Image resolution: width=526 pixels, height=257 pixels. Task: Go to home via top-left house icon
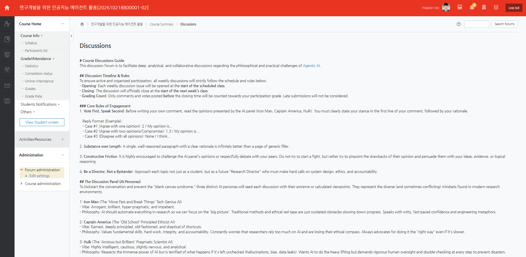[7, 8]
